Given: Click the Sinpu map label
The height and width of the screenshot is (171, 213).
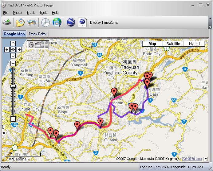Looking at the screenshot, I should 63,110.
